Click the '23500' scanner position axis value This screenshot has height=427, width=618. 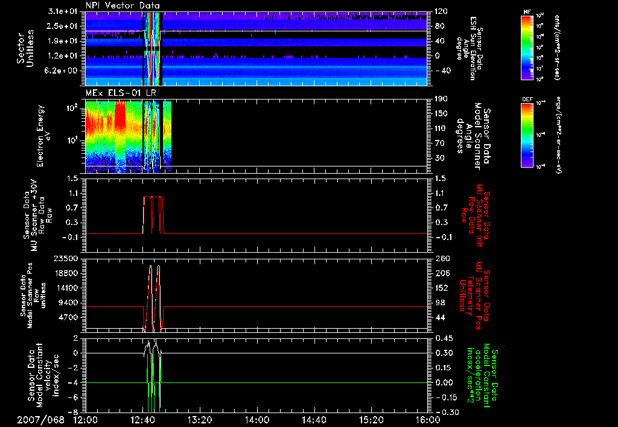(x=65, y=259)
